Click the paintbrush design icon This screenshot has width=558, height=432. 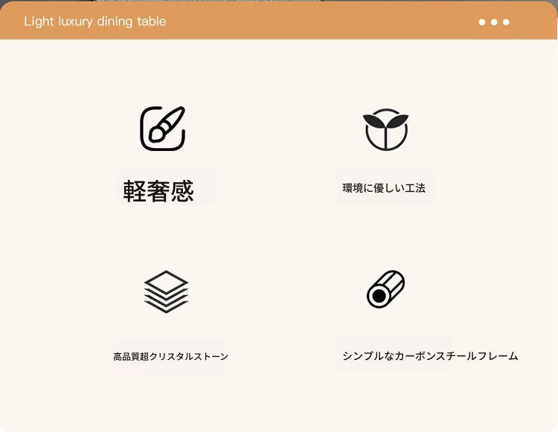[163, 129]
